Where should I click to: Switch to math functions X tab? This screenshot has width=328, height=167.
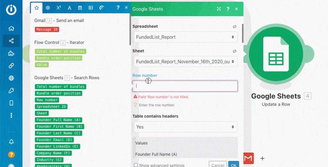point(59,8)
